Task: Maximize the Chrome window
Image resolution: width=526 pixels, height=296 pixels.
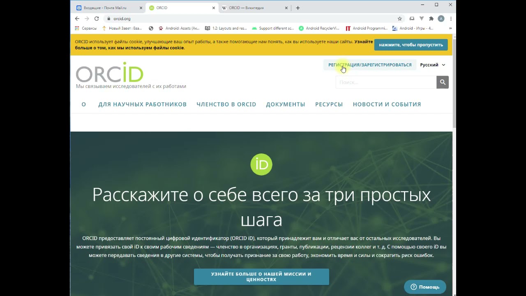Action: tap(436, 5)
